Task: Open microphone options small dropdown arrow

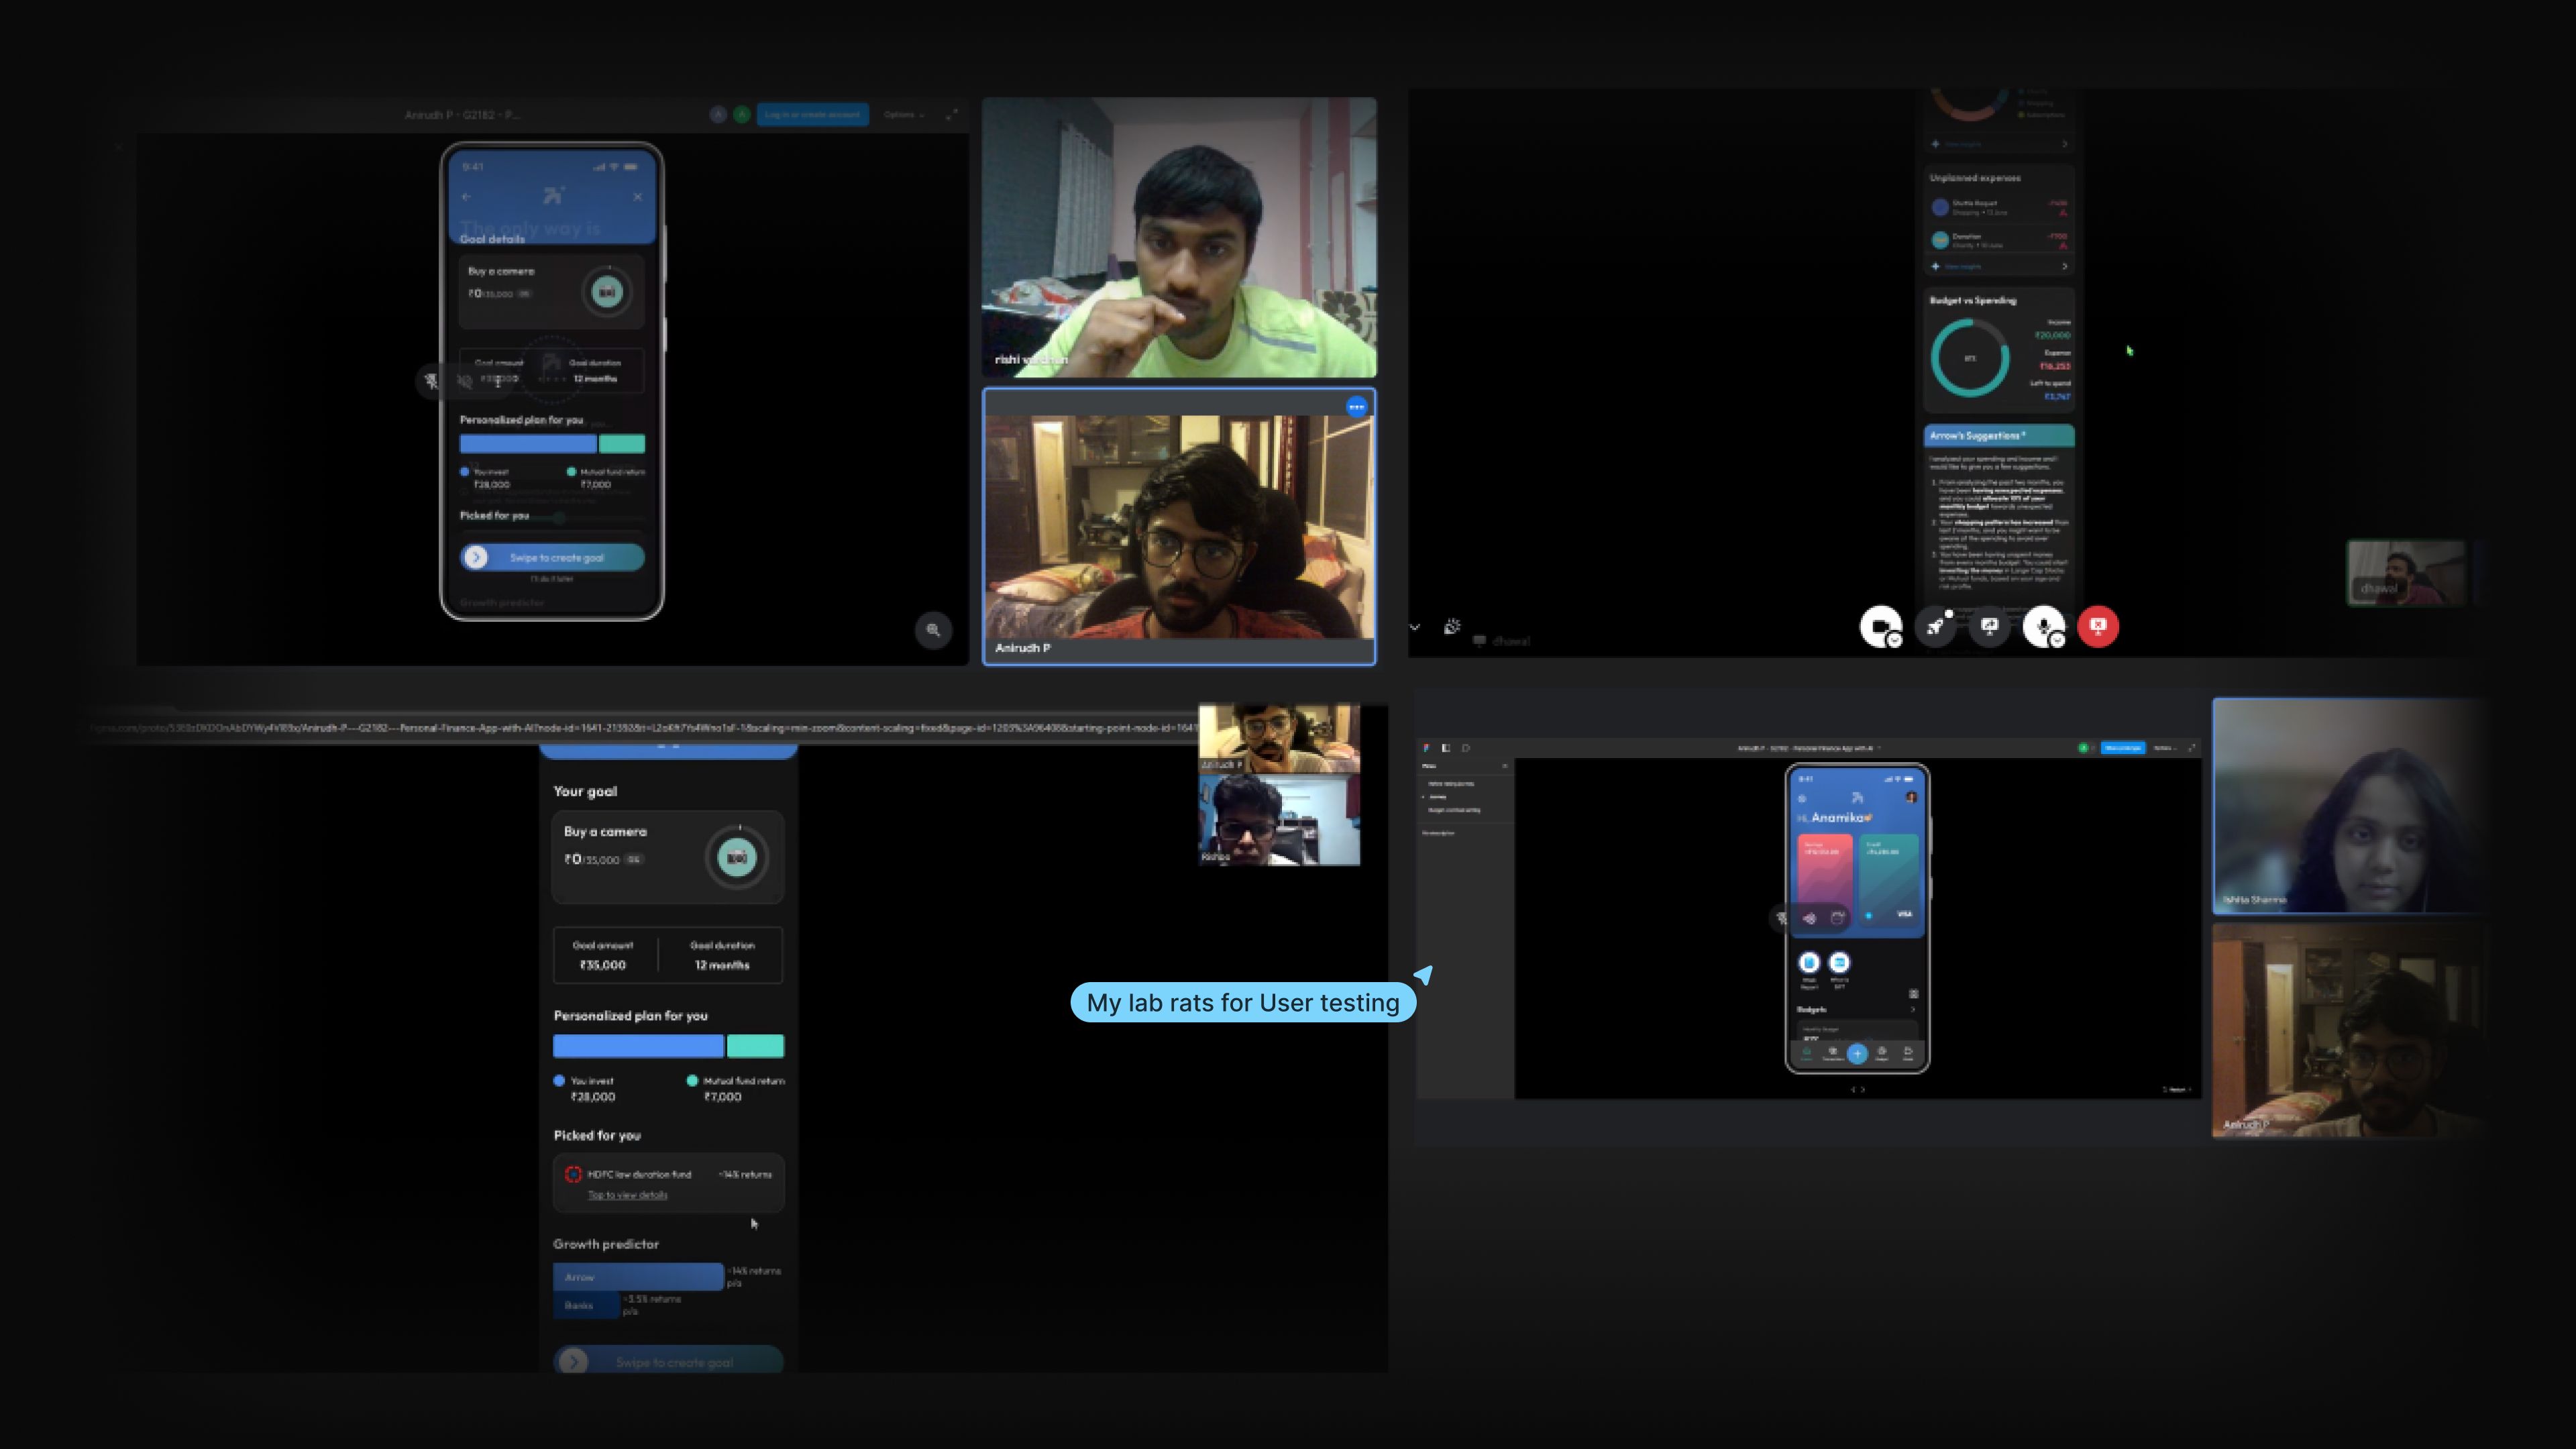Action: click(2057, 641)
